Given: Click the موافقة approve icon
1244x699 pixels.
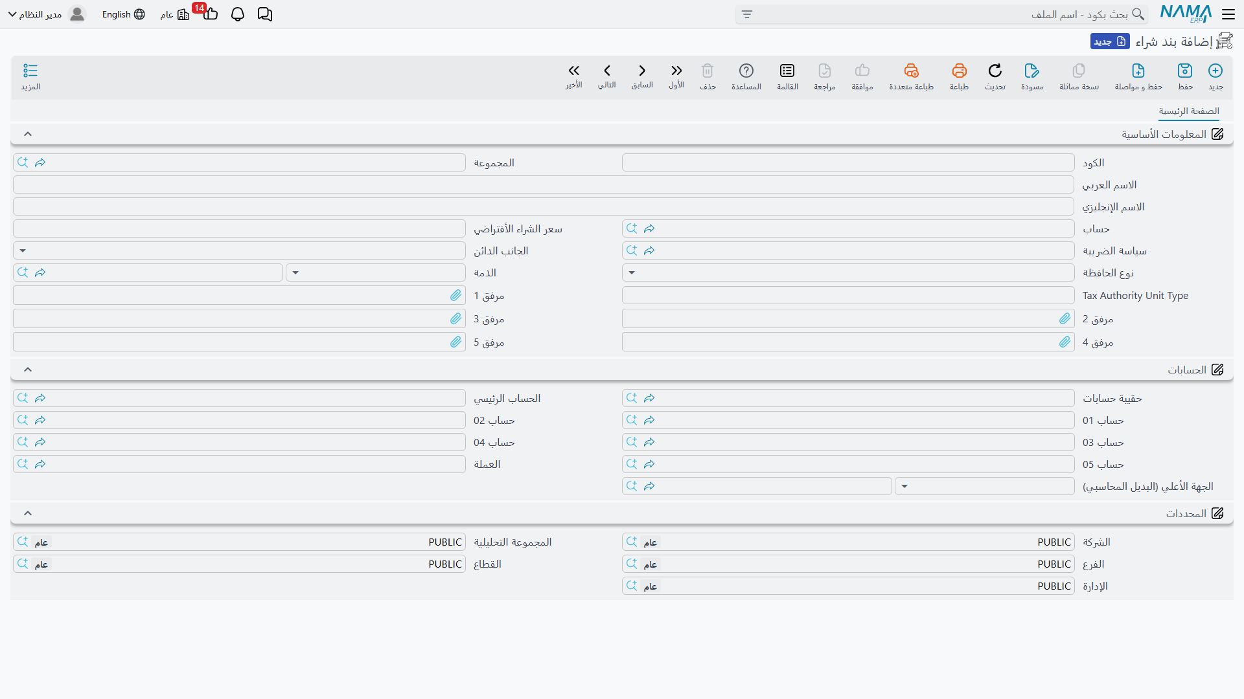Looking at the screenshot, I should (862, 71).
